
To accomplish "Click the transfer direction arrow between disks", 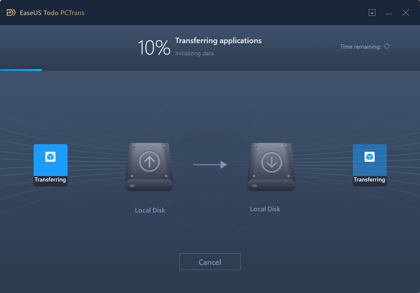I will [x=210, y=164].
